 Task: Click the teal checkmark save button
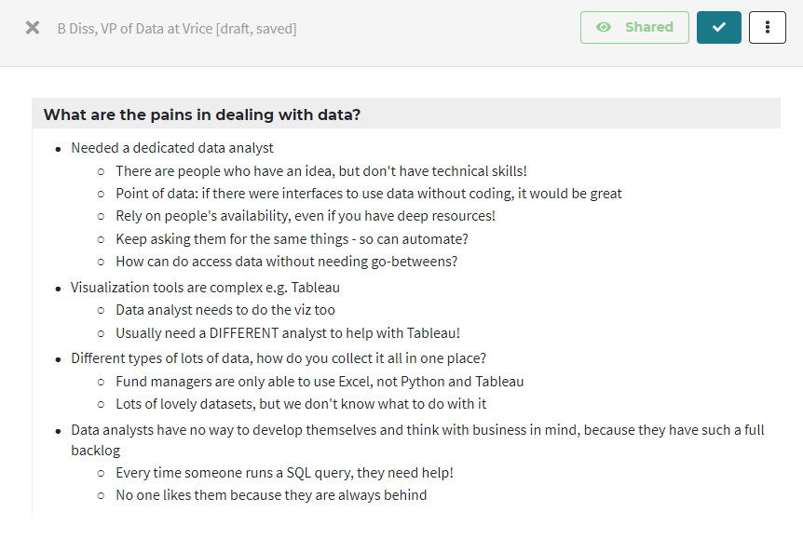[718, 28]
